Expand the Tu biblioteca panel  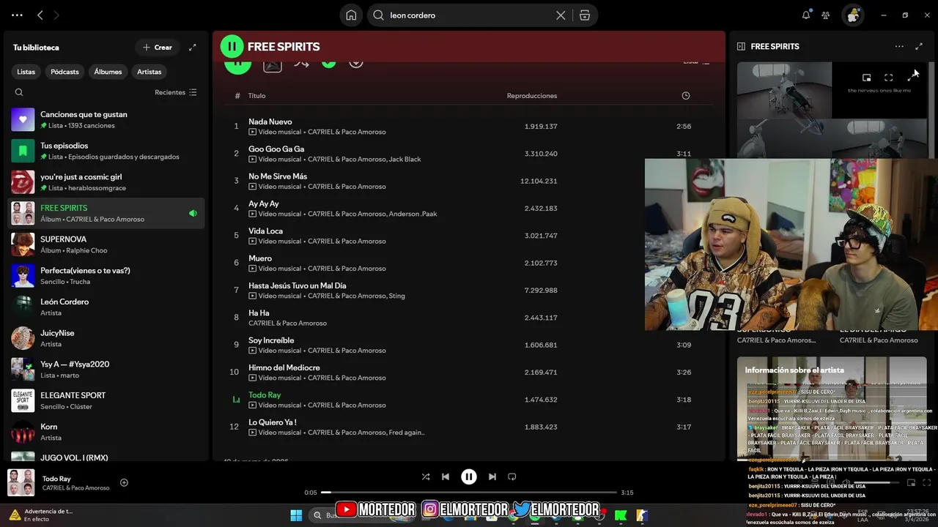pos(193,47)
